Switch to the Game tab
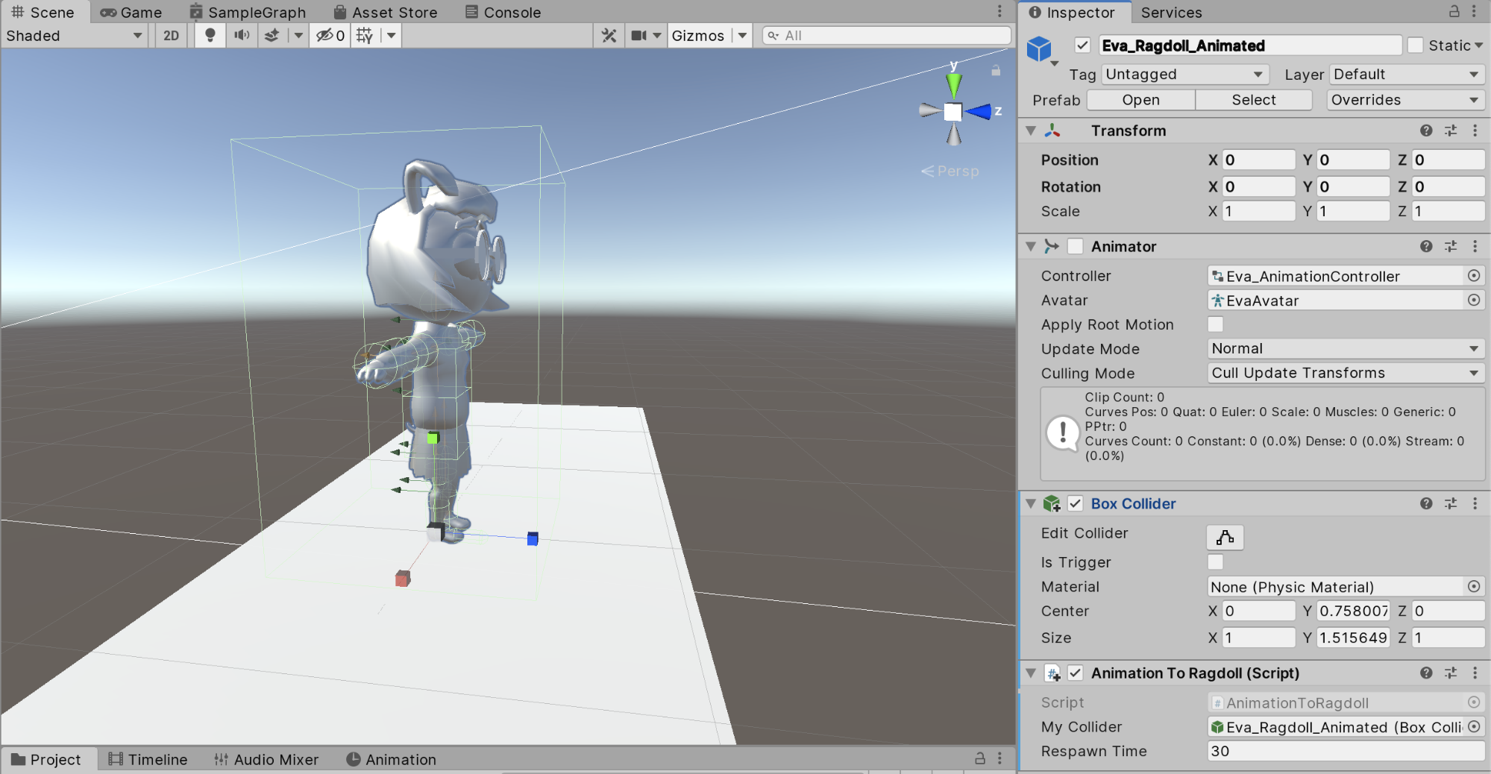1491x774 pixels. [131, 12]
